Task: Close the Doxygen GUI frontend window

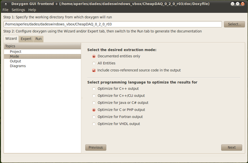Action: (243, 4)
